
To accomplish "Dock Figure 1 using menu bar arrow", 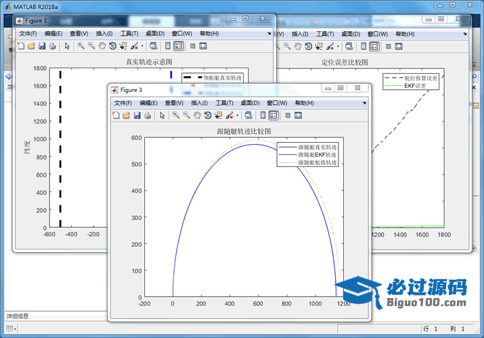I will [x=269, y=33].
